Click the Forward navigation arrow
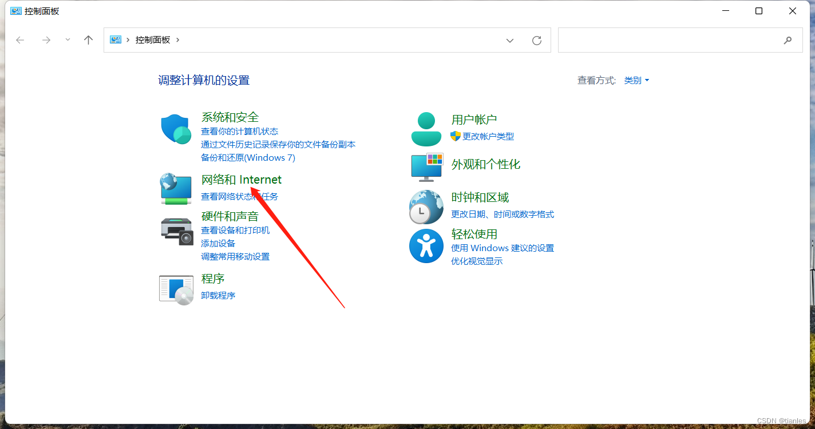This screenshot has height=429, width=815. tap(46, 40)
